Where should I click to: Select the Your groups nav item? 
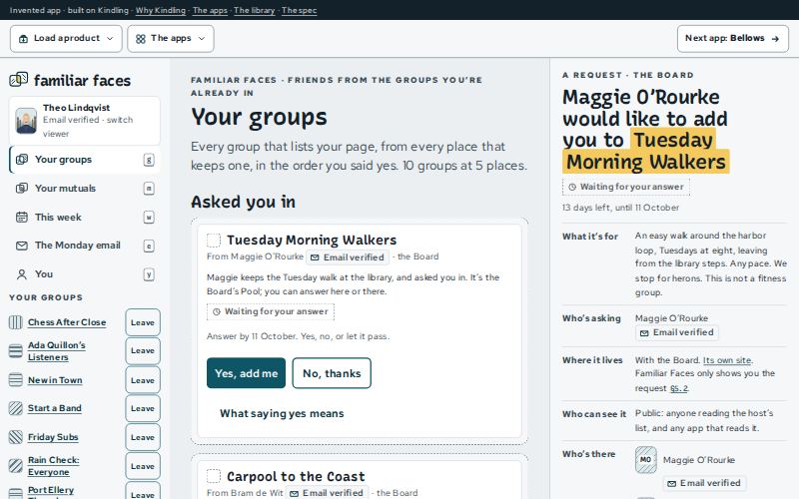click(x=85, y=160)
